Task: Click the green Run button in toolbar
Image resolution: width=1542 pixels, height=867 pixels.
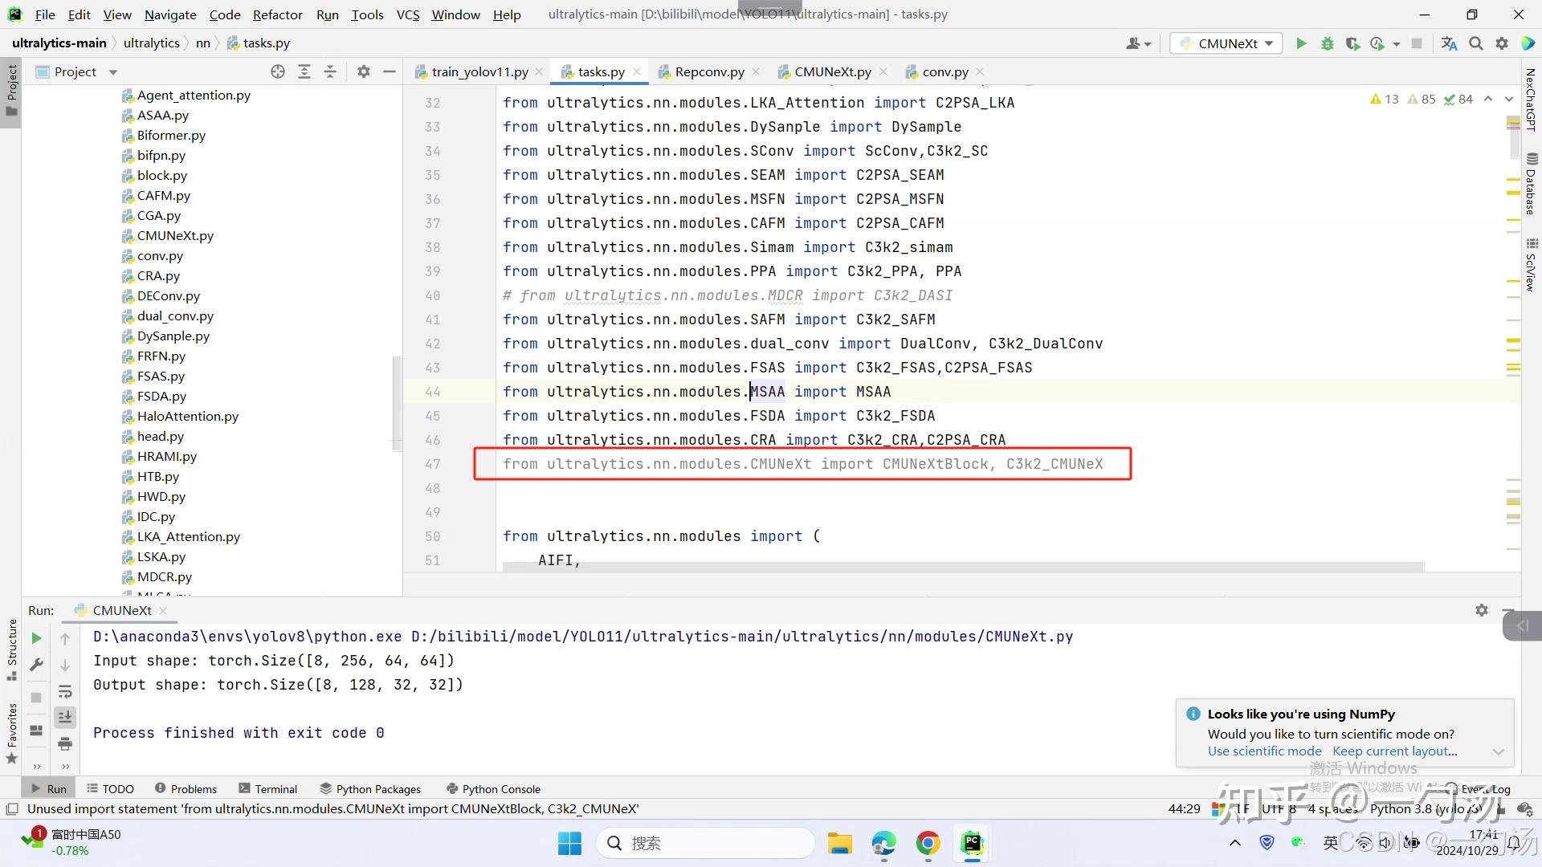Action: (x=1301, y=43)
